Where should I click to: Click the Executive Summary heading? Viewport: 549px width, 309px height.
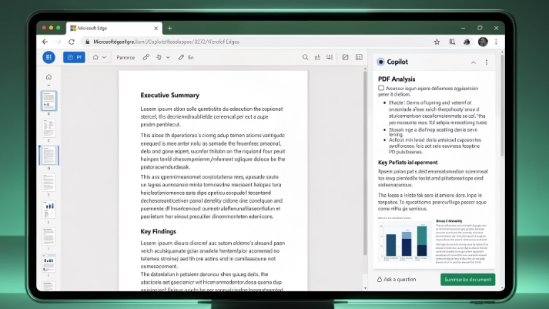tap(170, 96)
